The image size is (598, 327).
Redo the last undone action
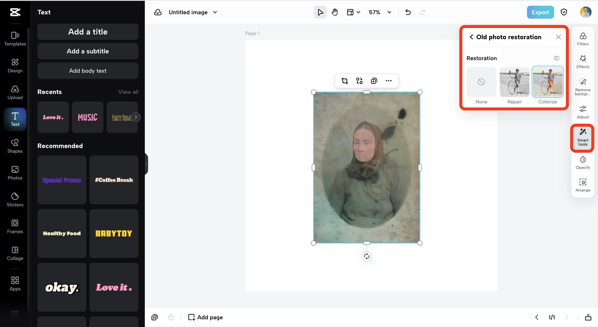point(423,12)
